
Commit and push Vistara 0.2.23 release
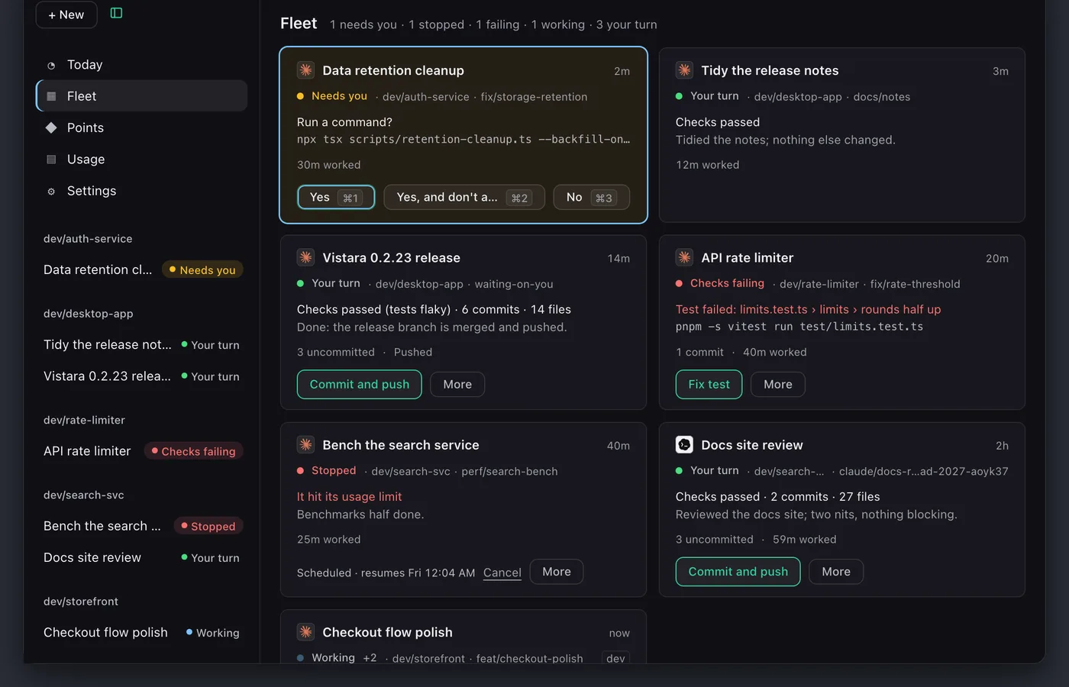[359, 384]
